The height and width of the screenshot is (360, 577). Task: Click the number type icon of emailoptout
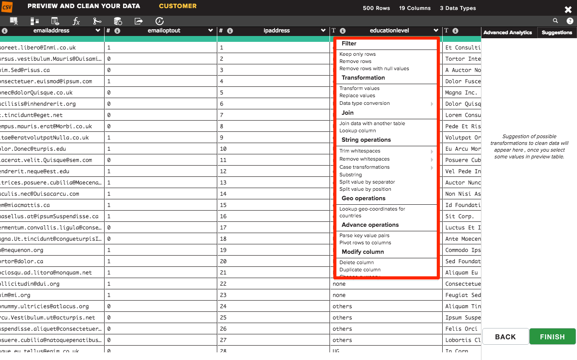pos(108,31)
